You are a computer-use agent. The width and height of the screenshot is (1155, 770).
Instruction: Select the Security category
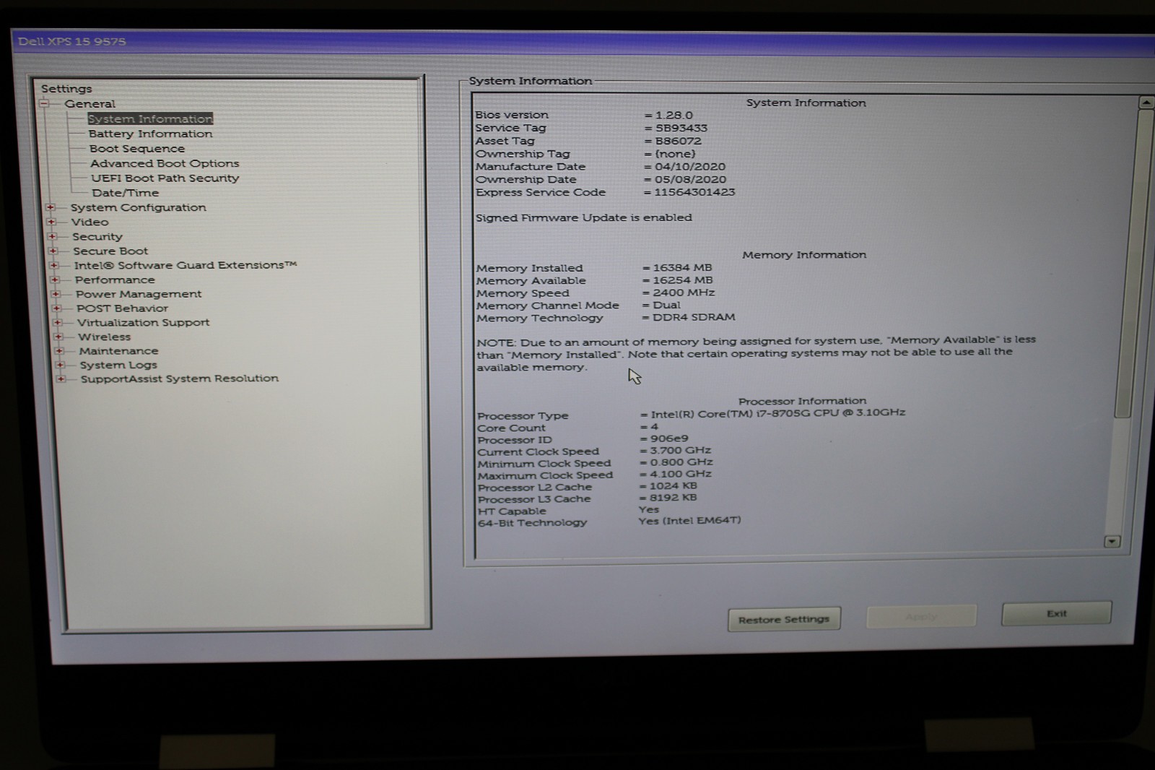click(97, 236)
